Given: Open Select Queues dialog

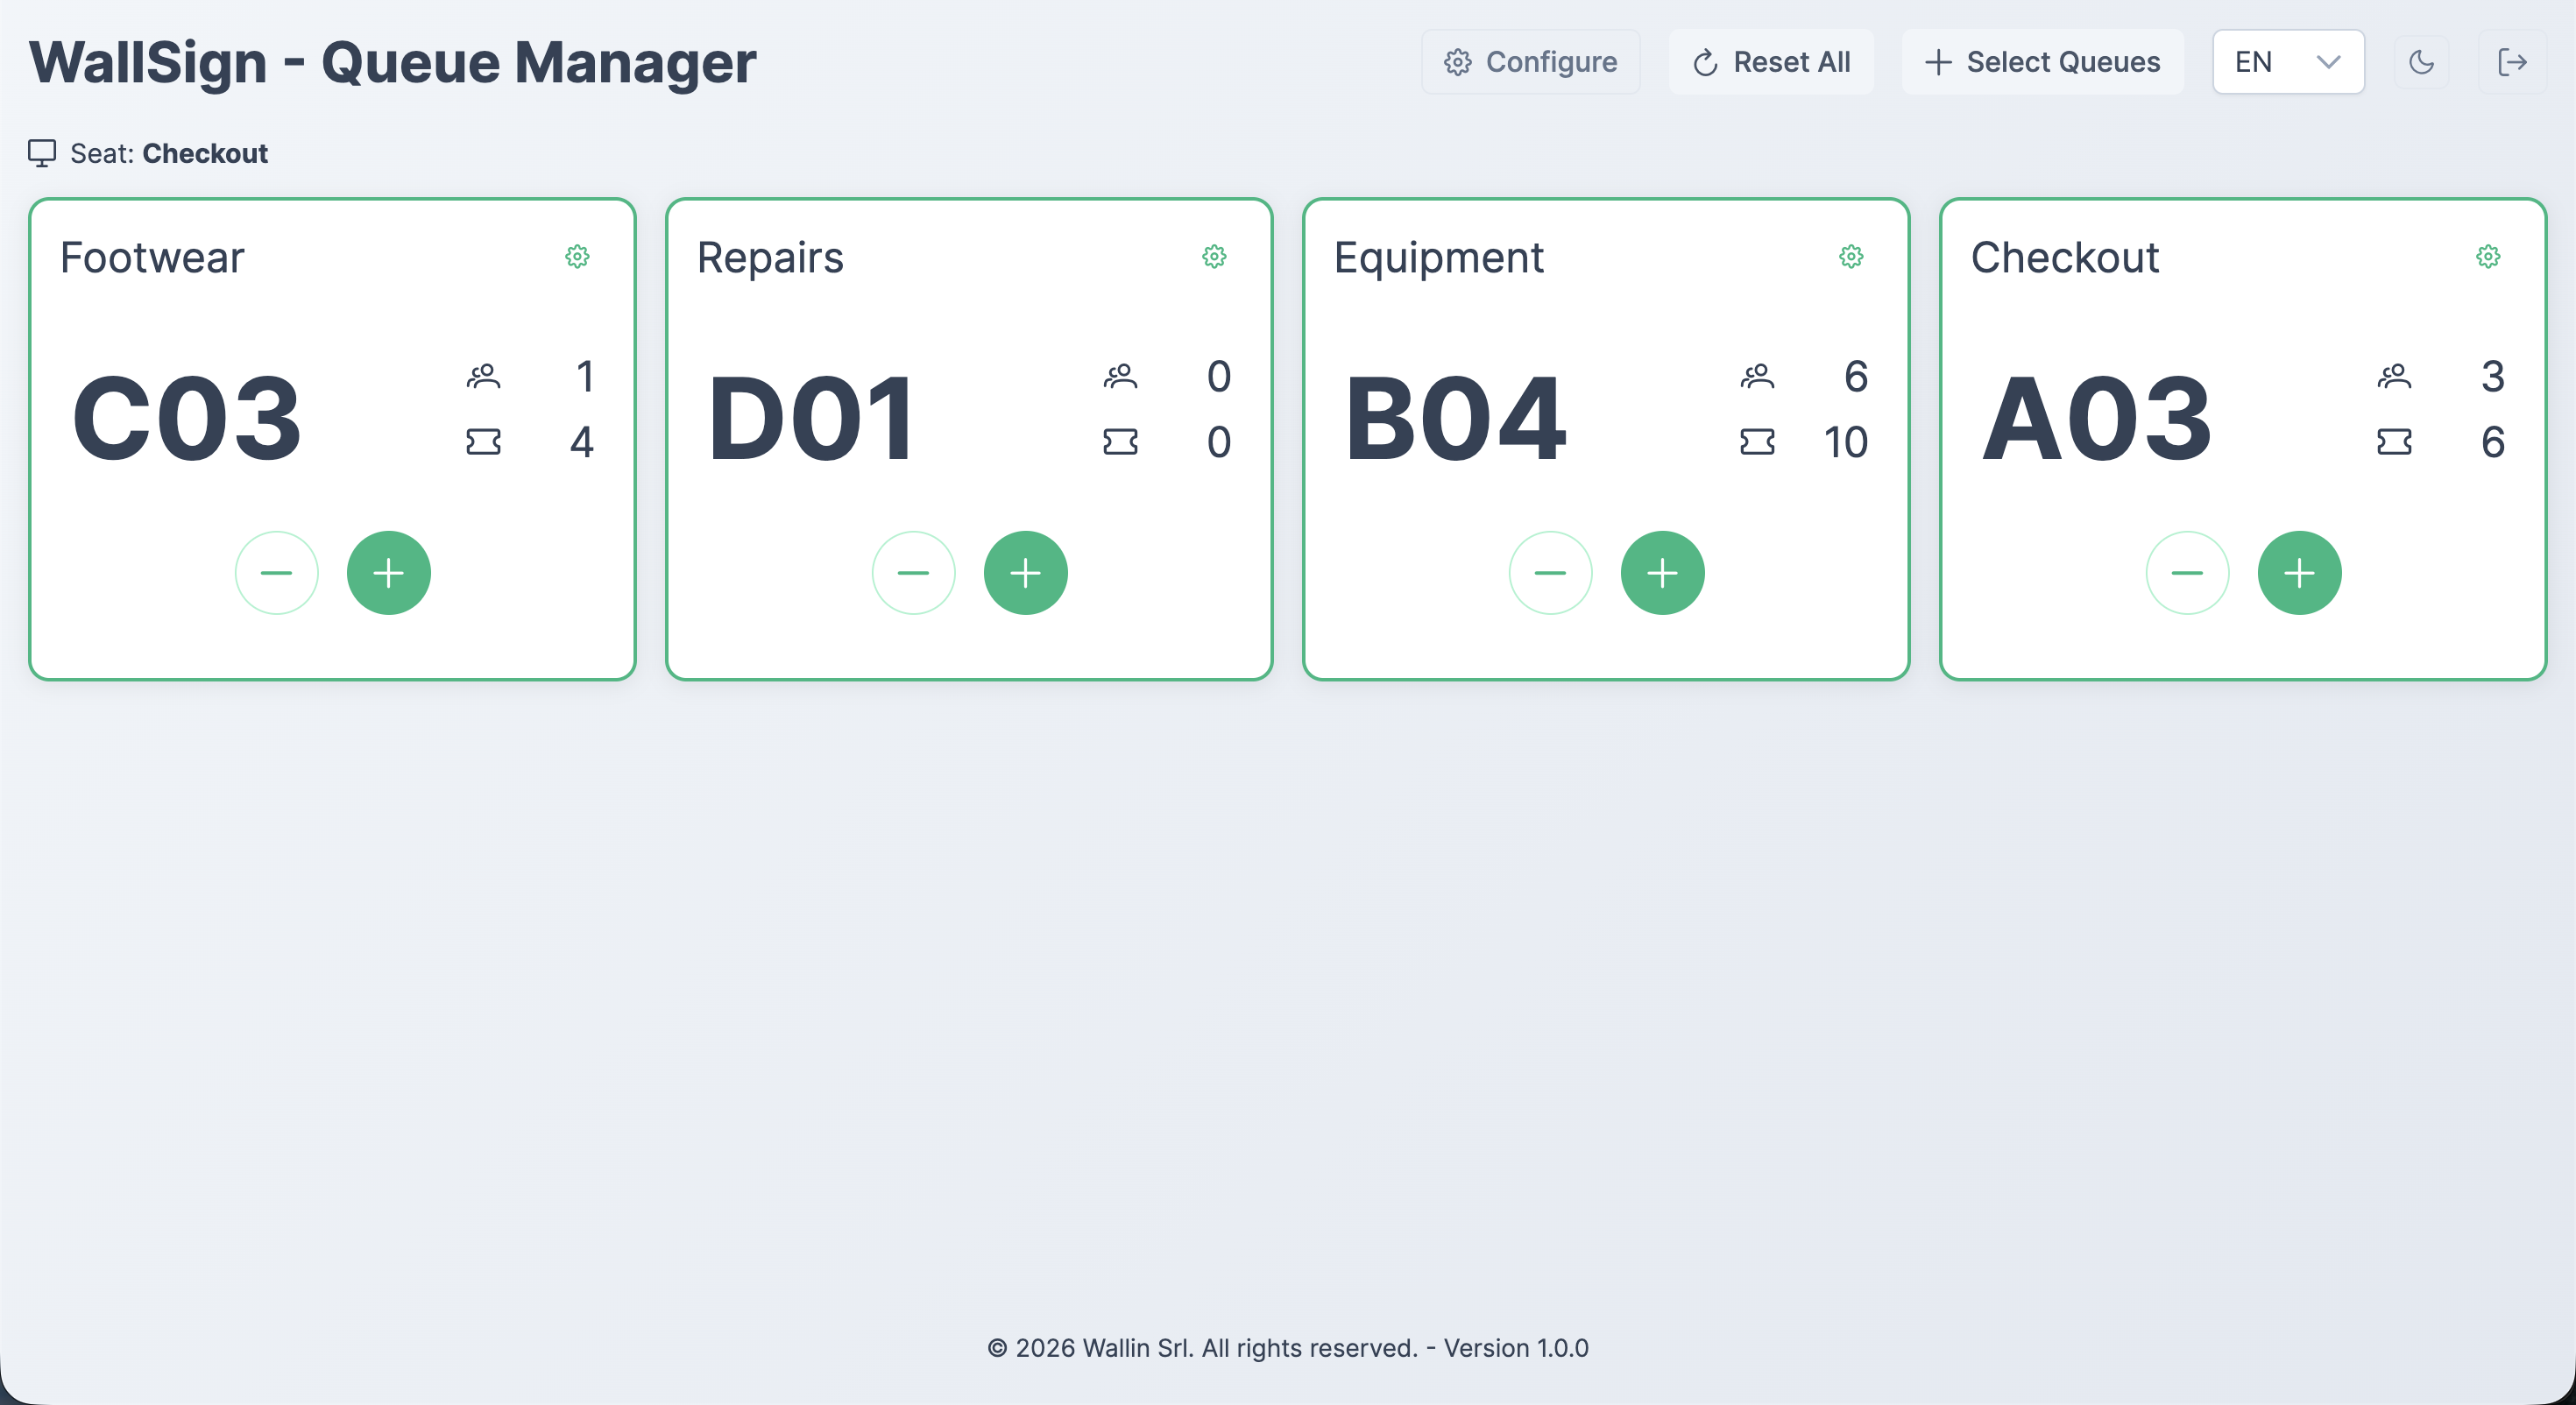Looking at the screenshot, I should (2043, 62).
